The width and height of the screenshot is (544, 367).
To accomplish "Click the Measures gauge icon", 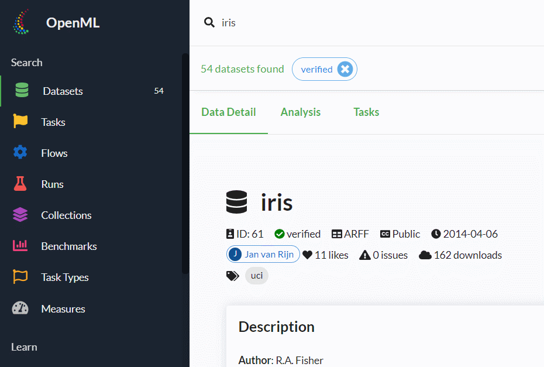I will click(20, 308).
